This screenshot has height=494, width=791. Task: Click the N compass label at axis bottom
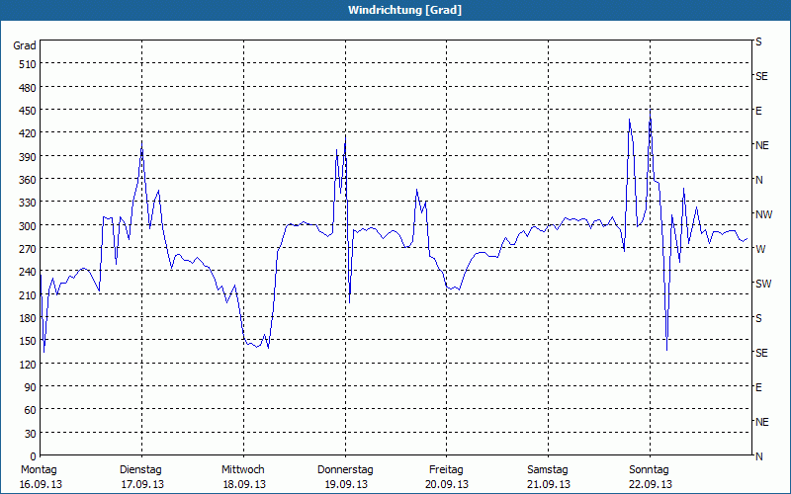pyautogui.click(x=758, y=456)
